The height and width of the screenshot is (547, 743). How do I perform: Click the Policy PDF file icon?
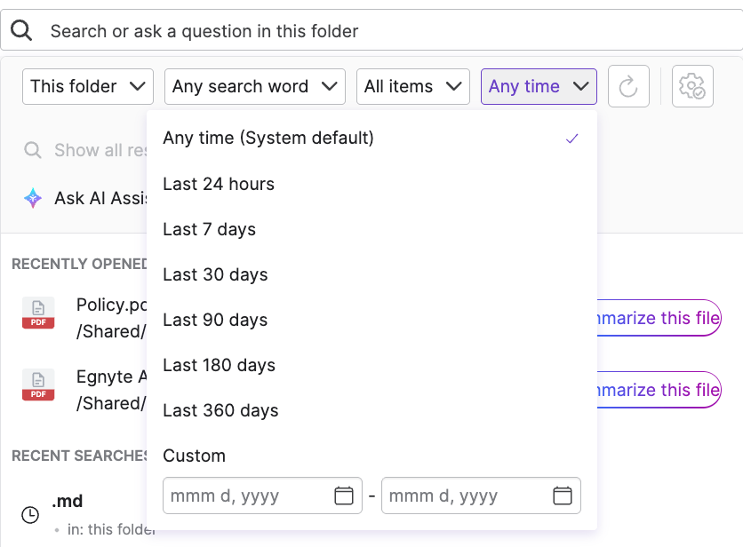click(38, 313)
